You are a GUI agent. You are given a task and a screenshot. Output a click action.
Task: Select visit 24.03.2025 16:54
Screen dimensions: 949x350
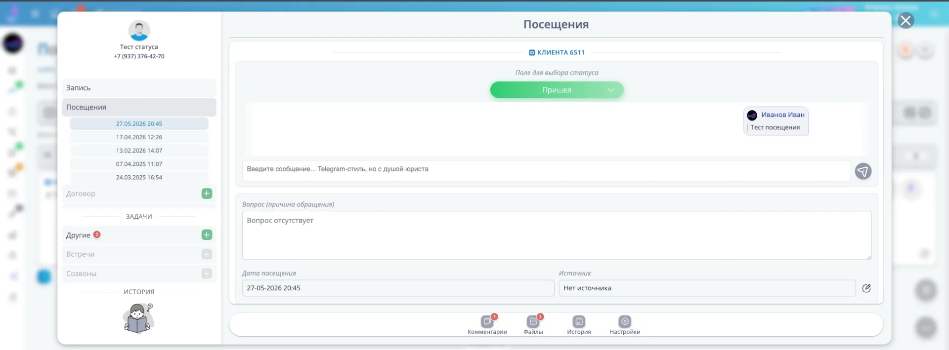click(139, 177)
